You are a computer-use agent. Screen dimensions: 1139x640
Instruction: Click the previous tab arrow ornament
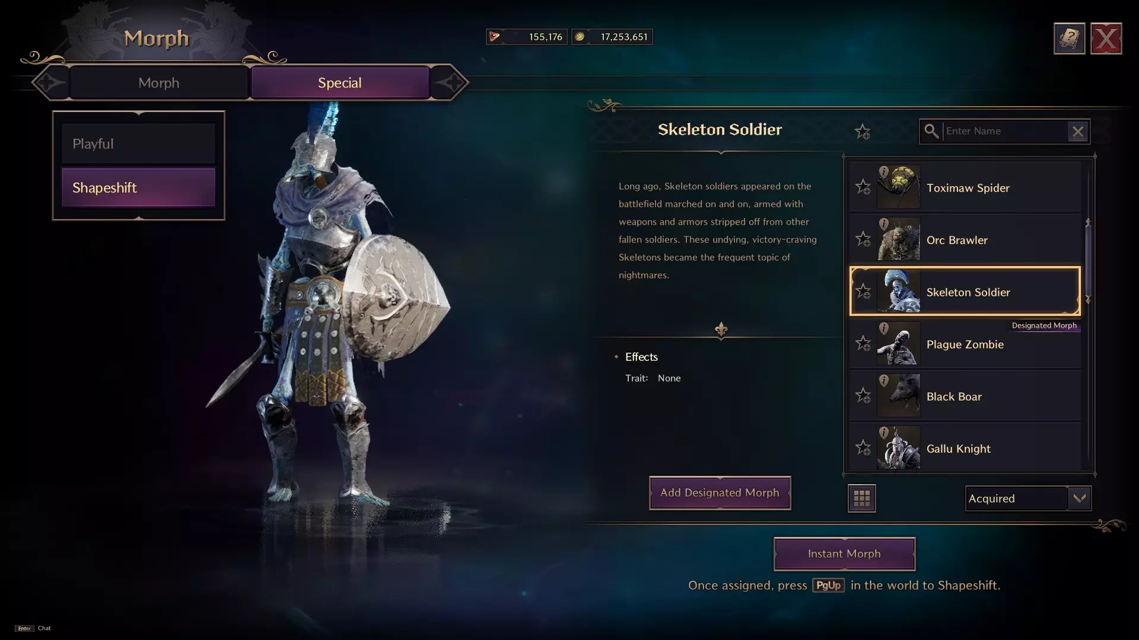[50, 82]
